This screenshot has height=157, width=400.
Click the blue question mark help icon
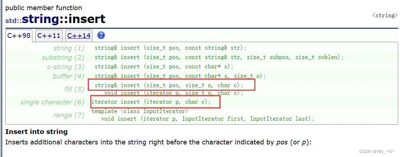coord(101,35)
